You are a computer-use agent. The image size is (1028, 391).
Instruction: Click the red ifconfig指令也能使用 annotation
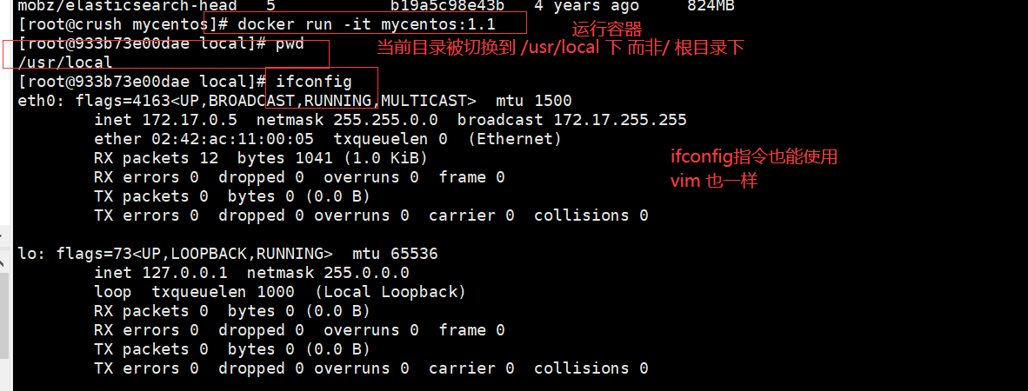(753, 157)
